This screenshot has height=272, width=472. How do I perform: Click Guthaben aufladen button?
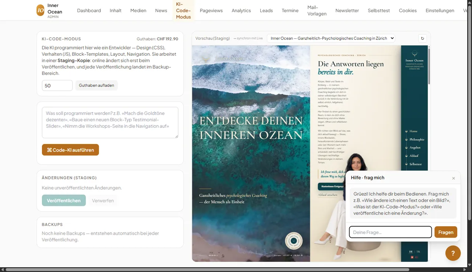coord(97,85)
